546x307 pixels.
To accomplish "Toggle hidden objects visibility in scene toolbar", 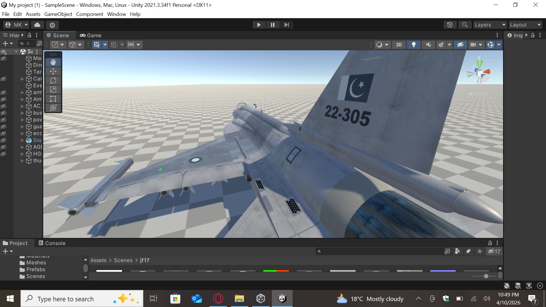I will [x=460, y=45].
